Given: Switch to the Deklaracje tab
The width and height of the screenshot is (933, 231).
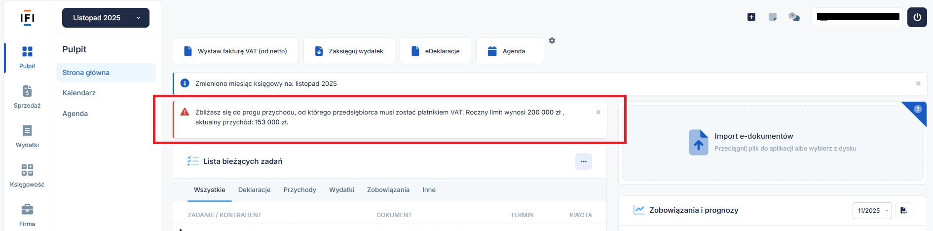Looking at the screenshot, I should tap(254, 190).
